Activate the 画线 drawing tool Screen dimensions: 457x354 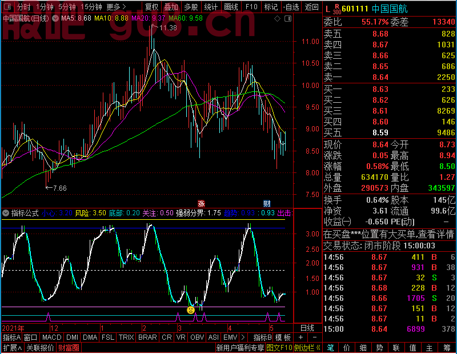(x=231, y=7)
